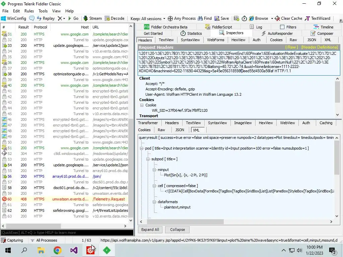Open TextWizard tool
The image size is (343, 257).
coord(318,18)
